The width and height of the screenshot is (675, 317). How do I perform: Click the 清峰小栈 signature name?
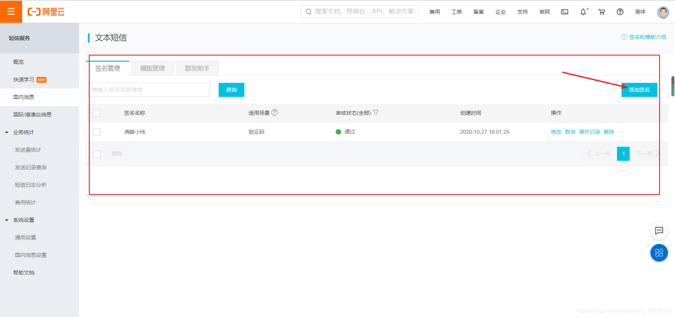pyautogui.click(x=134, y=132)
